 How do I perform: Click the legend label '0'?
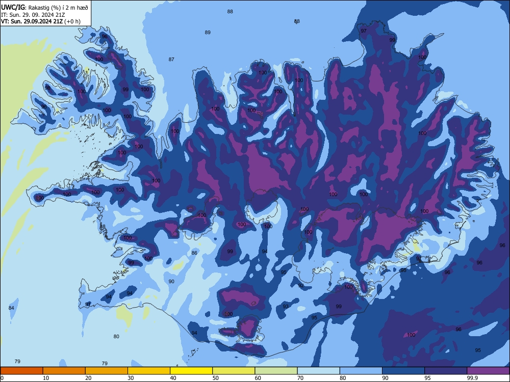tap(2, 378)
